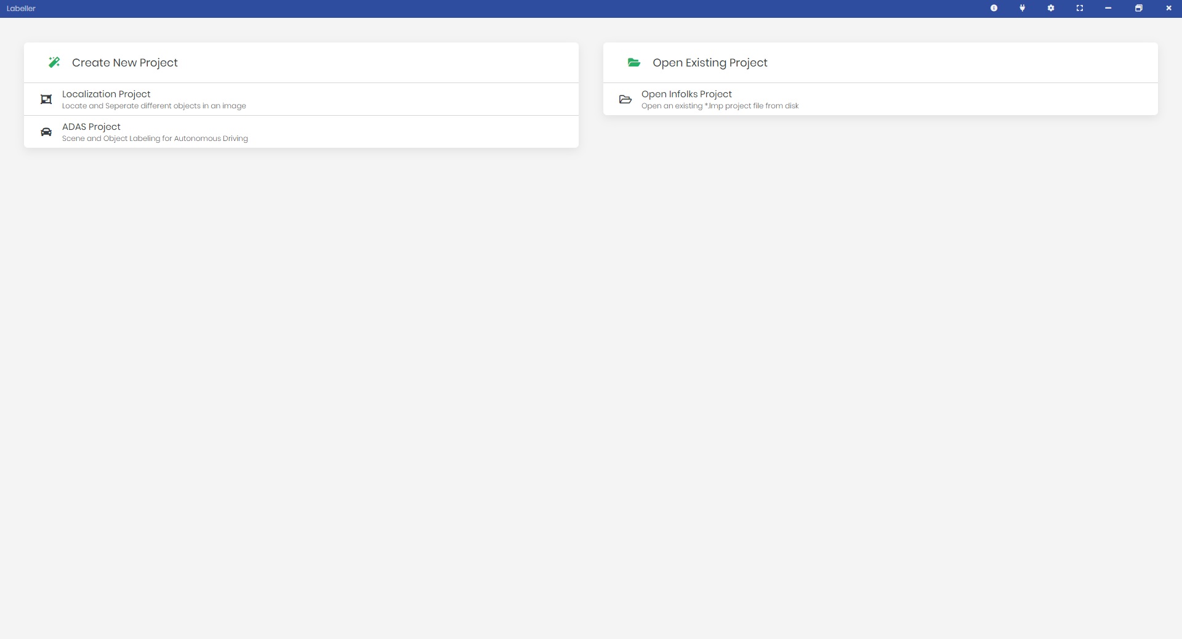Click the ADAS Project car icon
1182x639 pixels.
click(46, 132)
